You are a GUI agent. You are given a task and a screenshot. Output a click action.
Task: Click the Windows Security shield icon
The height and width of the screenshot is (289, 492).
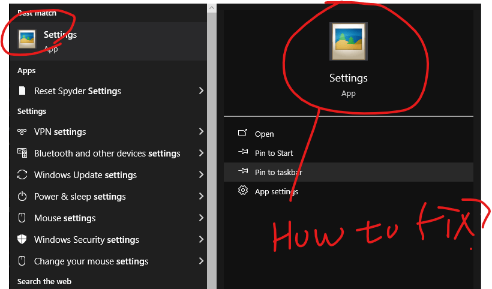click(x=22, y=239)
